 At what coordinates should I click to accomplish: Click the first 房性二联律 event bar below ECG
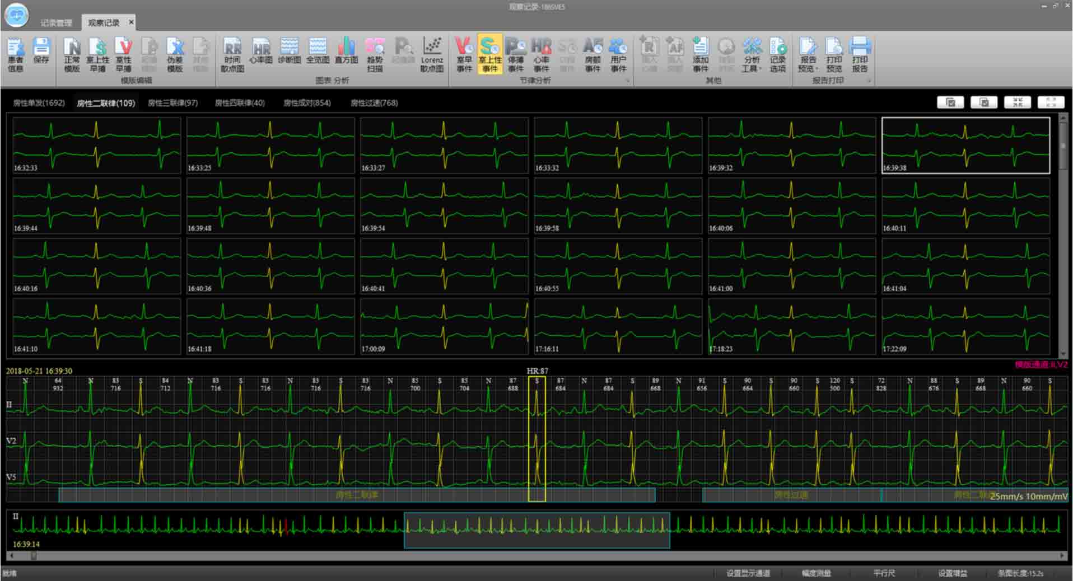tap(357, 495)
